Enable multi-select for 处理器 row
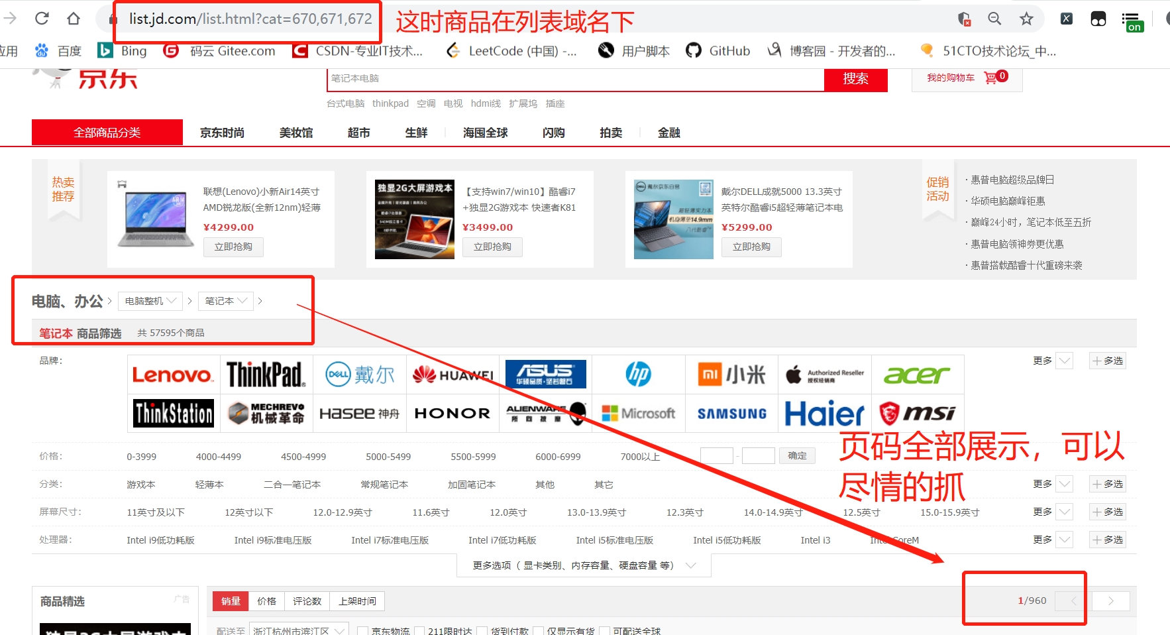Viewport: 1170px width, 635px height. pyautogui.click(x=1108, y=540)
